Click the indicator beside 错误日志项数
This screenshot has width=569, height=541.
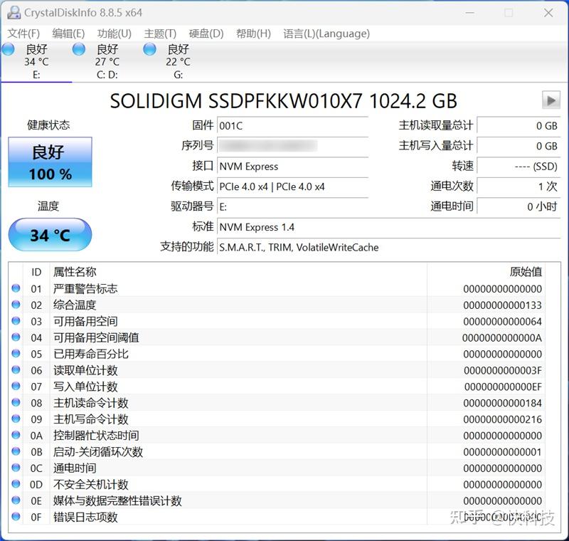pos(15,517)
